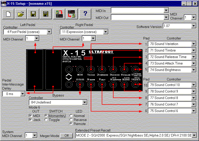Send setup from computer to X-15

(59, 14)
